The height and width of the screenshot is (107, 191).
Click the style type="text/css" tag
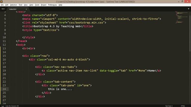point(41,30)
